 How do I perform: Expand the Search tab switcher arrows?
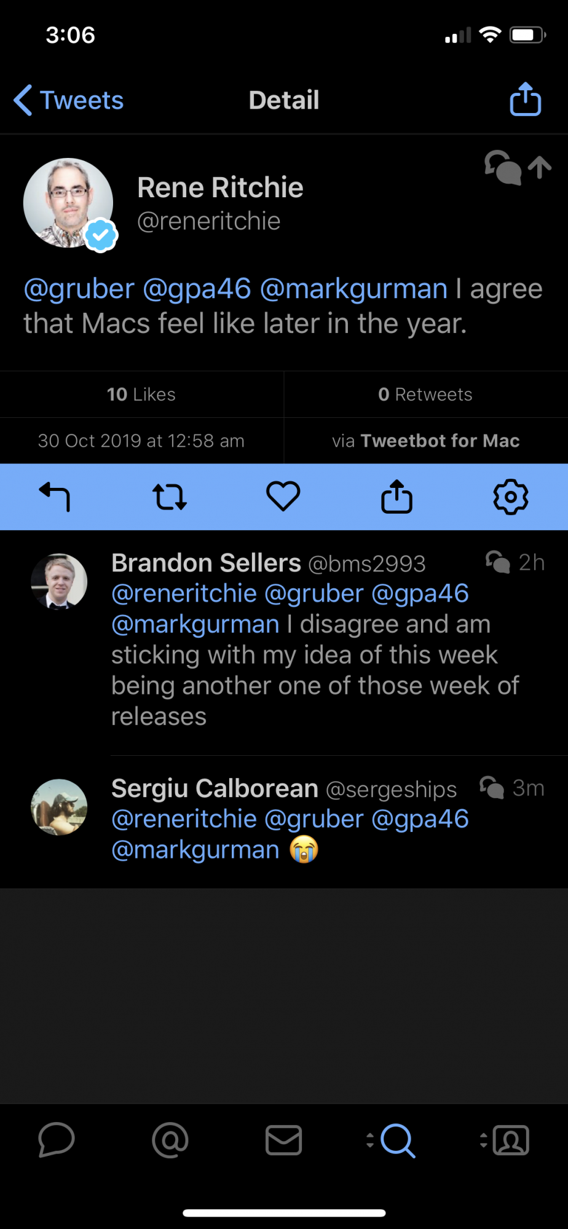pyautogui.click(x=370, y=1141)
